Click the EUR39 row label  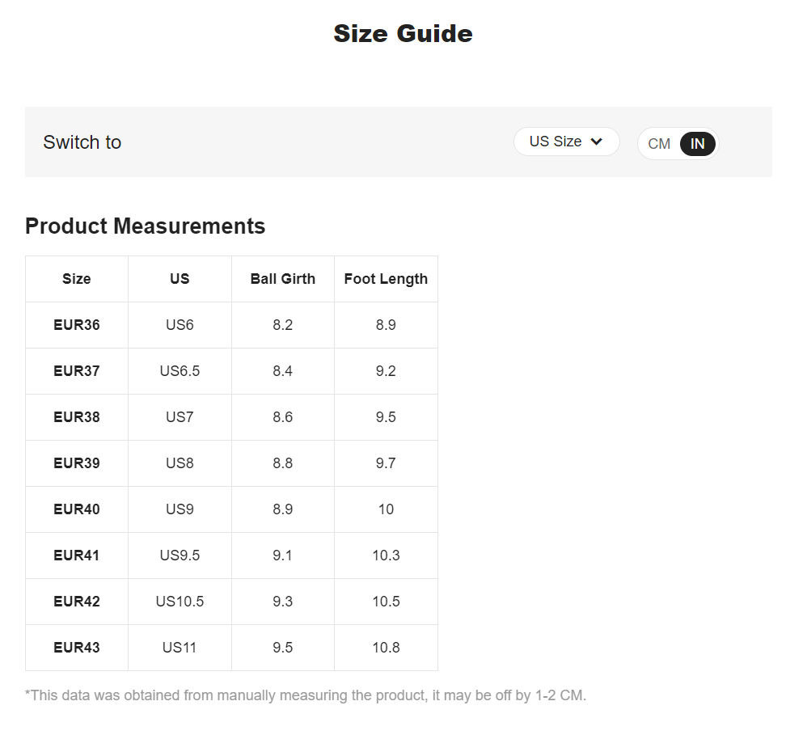[77, 463]
